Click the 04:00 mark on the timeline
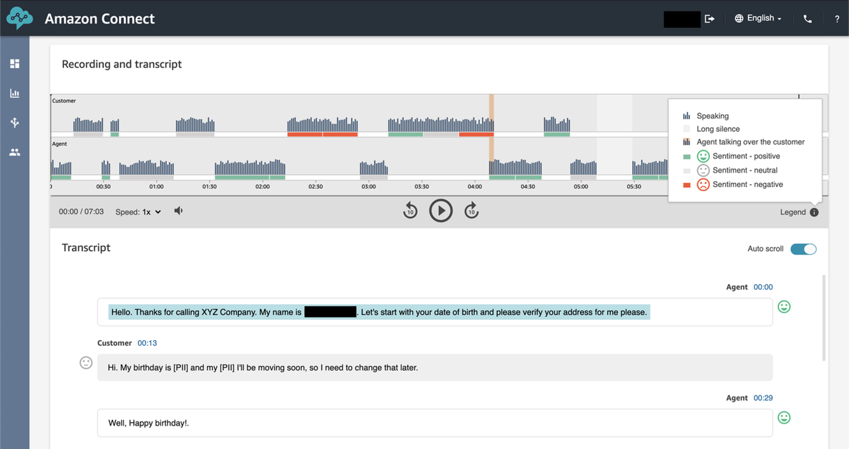This screenshot has width=849, height=449. pos(475,187)
